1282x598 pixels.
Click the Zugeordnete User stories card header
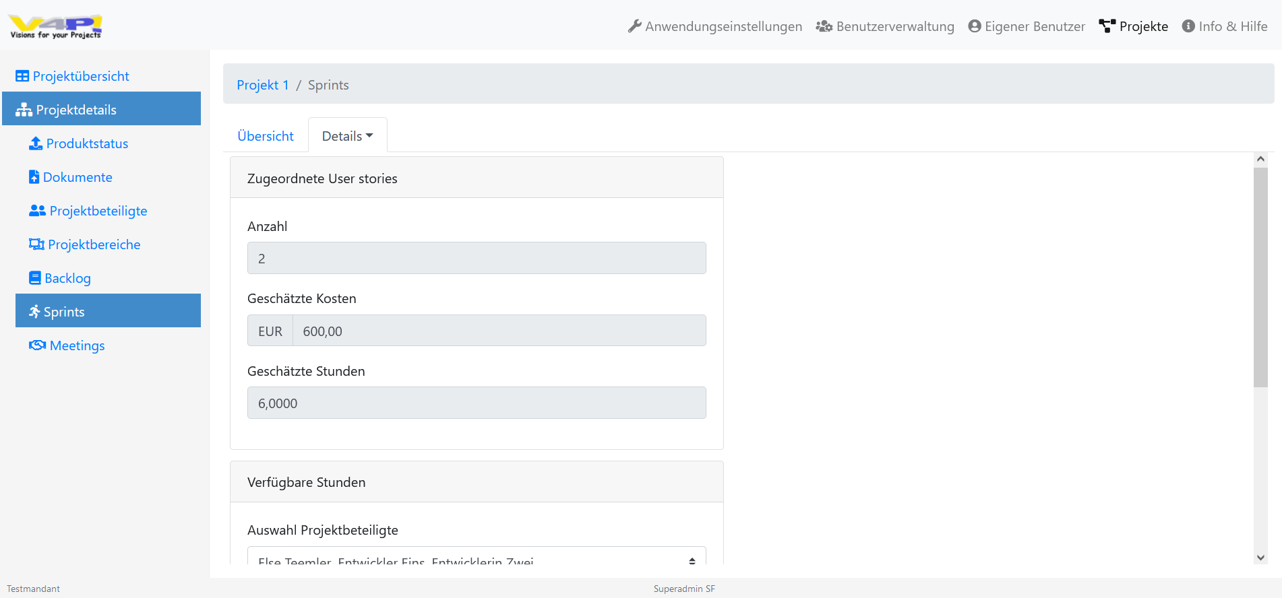pos(477,178)
